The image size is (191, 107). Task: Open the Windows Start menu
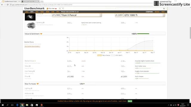[x=3, y=105]
